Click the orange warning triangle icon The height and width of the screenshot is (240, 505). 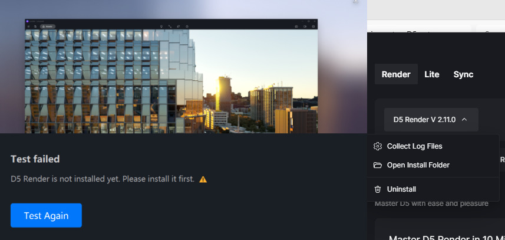pos(203,179)
